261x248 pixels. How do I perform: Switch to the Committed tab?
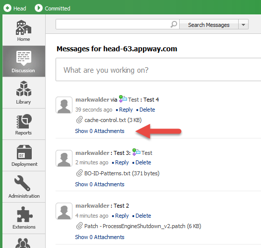click(x=53, y=8)
